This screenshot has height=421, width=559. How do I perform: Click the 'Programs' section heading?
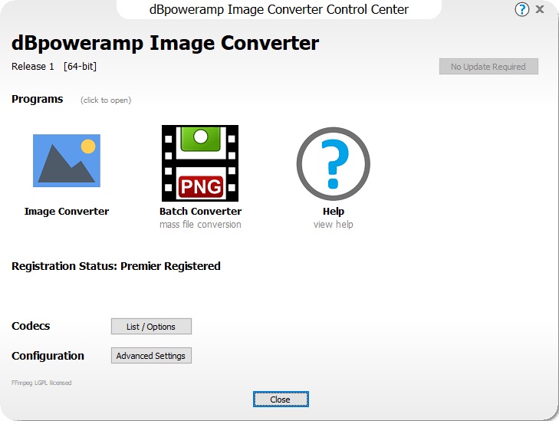coord(37,99)
